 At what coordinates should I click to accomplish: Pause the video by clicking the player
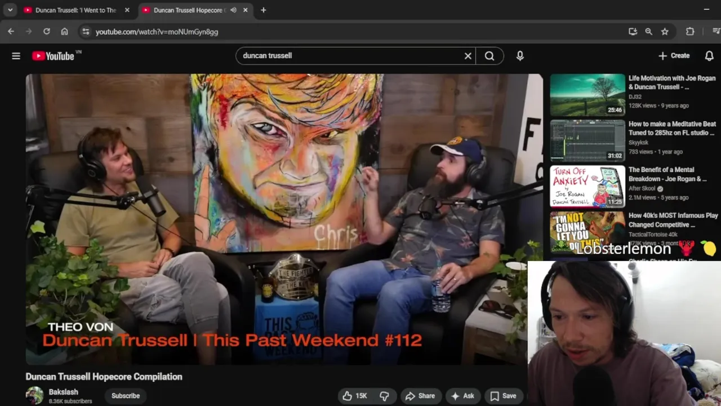[x=284, y=219]
